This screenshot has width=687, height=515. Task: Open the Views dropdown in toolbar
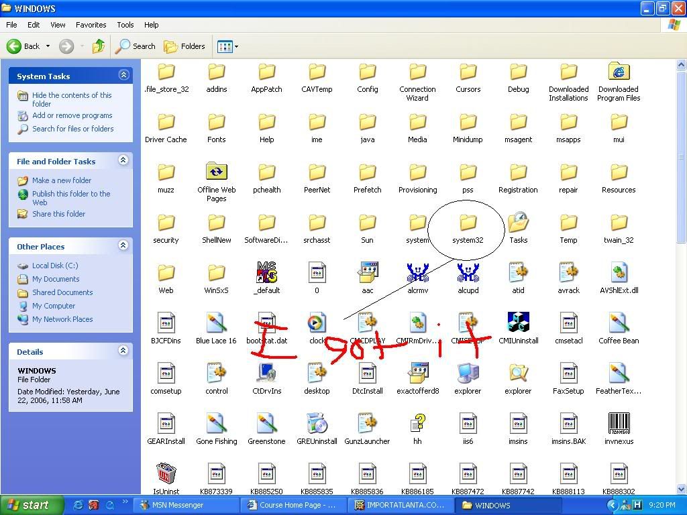pos(228,46)
